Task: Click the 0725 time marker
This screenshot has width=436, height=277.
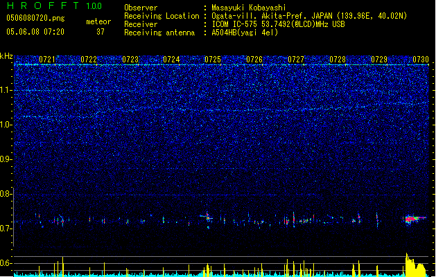Action: [x=213, y=60]
